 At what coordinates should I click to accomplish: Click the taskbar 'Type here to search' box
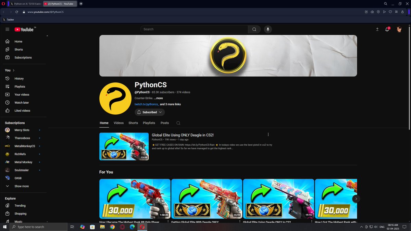[x=39, y=227]
